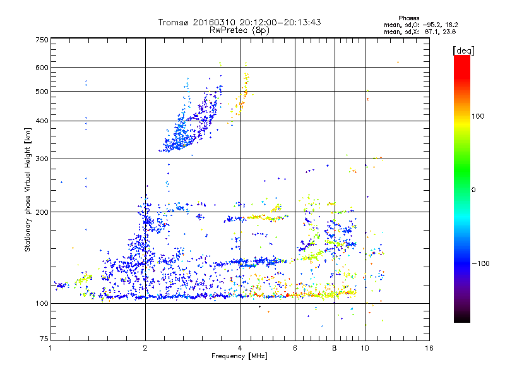Click the y-axis tick label '200'

point(42,212)
